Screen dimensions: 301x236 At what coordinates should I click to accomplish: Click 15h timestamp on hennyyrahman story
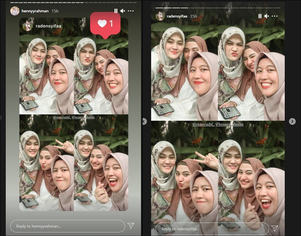coord(55,11)
